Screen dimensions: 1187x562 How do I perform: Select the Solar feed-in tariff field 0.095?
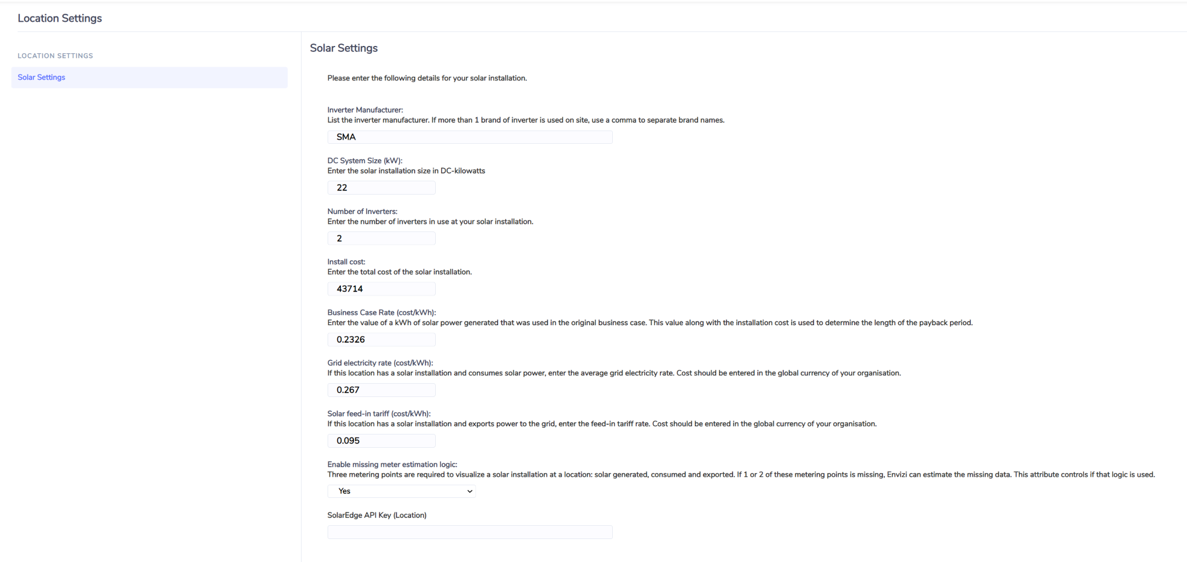pyautogui.click(x=381, y=441)
